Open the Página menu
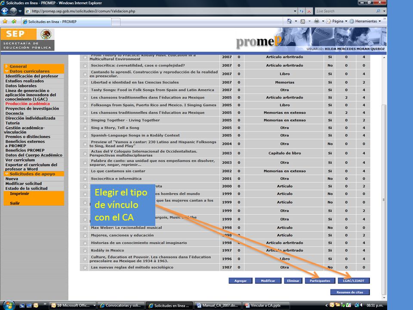 (337, 21)
